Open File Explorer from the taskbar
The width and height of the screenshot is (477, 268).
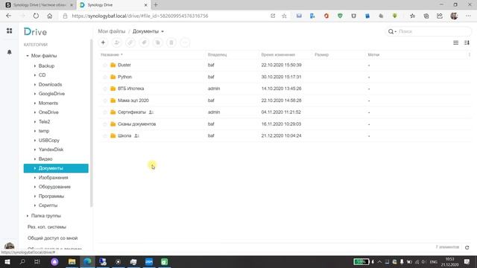click(72, 261)
